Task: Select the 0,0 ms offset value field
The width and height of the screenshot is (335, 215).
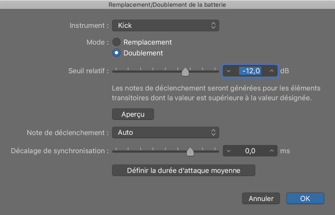Action: (x=250, y=151)
